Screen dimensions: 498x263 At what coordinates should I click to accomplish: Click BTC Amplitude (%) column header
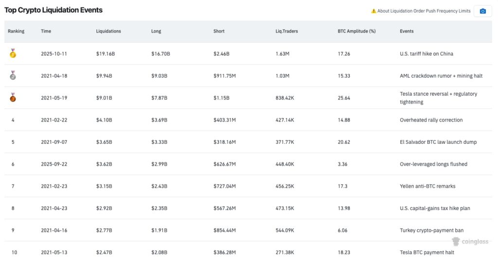[356, 31]
